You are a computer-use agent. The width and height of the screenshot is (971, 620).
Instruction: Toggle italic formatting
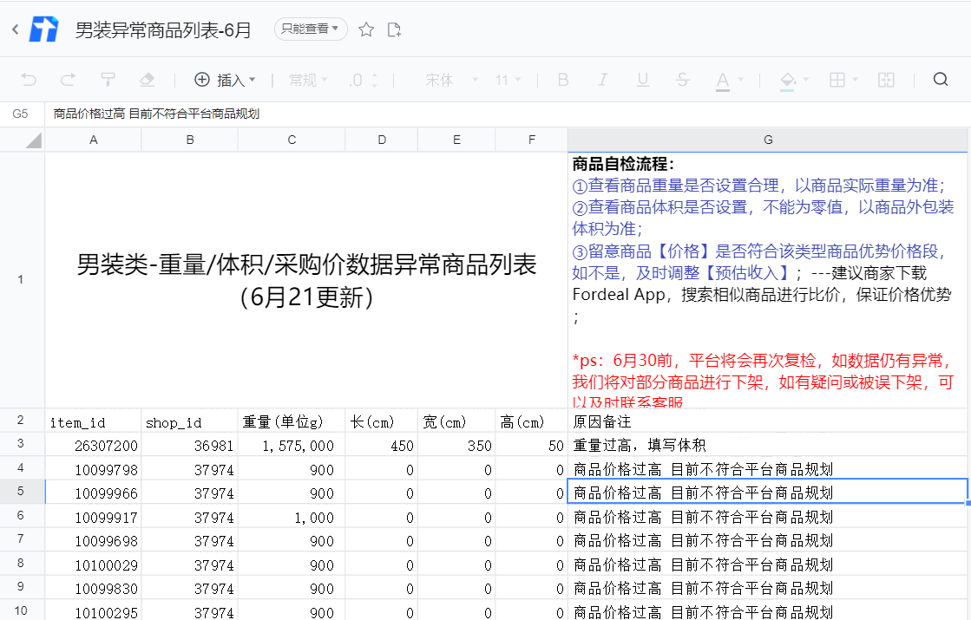(602, 79)
